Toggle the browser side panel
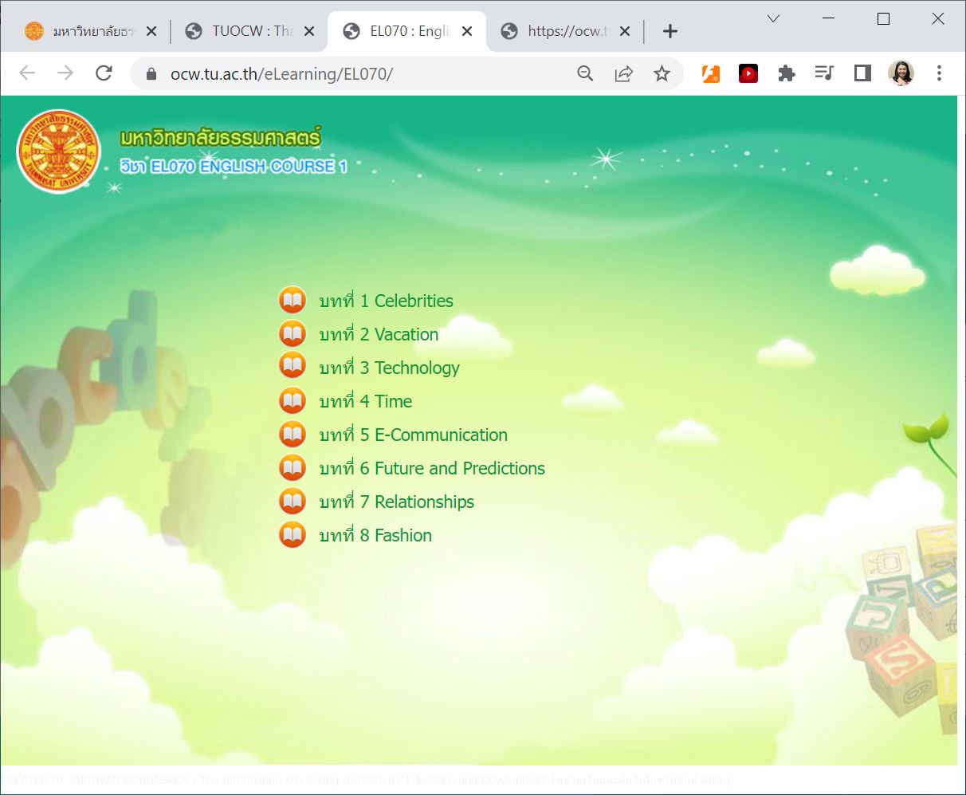 (862, 73)
